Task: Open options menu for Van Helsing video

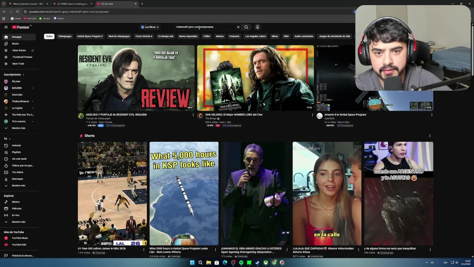Action: coord(312,115)
